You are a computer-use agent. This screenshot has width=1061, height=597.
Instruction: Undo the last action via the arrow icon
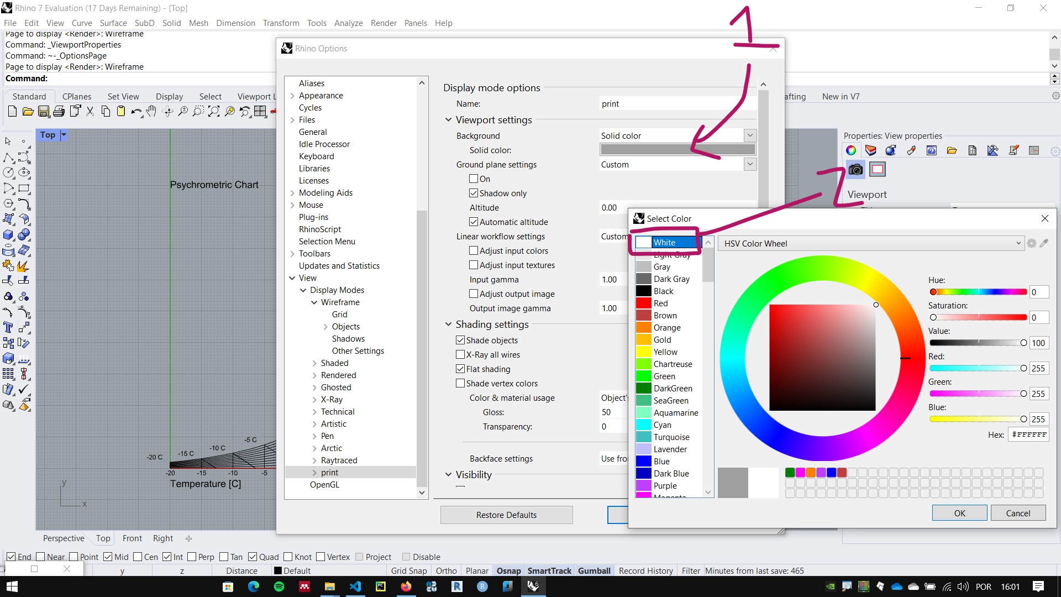click(x=136, y=112)
